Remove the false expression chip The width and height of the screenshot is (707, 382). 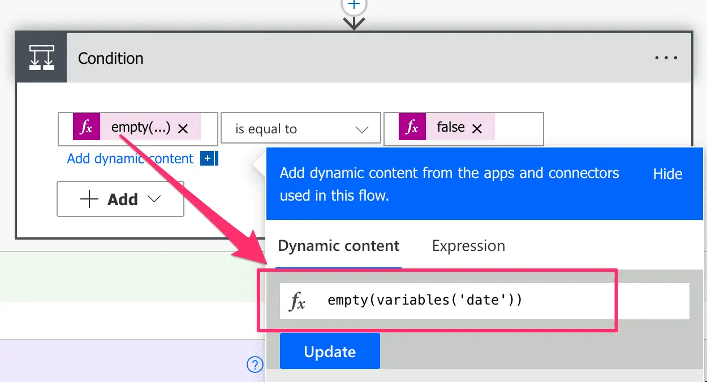click(477, 128)
